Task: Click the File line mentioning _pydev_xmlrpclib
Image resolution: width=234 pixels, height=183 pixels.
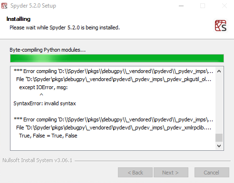Action: coord(114,128)
